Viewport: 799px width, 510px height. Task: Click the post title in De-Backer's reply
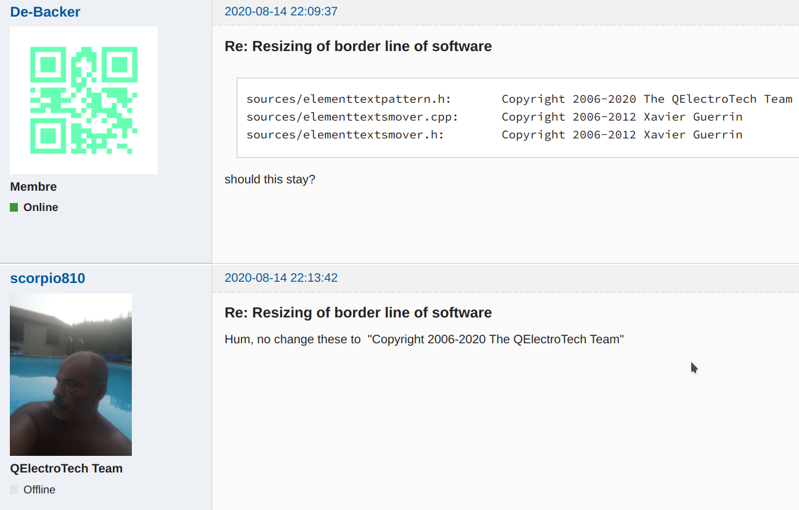pyautogui.click(x=358, y=46)
